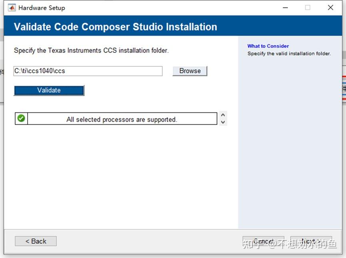Click inside the CCS installation path field
Image resolution: width=346 pixels, height=258 pixels.
coord(88,71)
